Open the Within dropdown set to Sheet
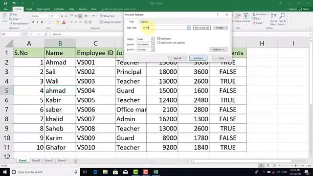Viewport: 313px width, 176px height. click(x=153, y=39)
